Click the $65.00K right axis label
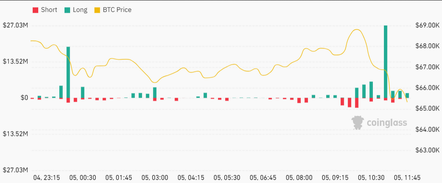Screen dimensions: 442x183 (x=427, y=109)
